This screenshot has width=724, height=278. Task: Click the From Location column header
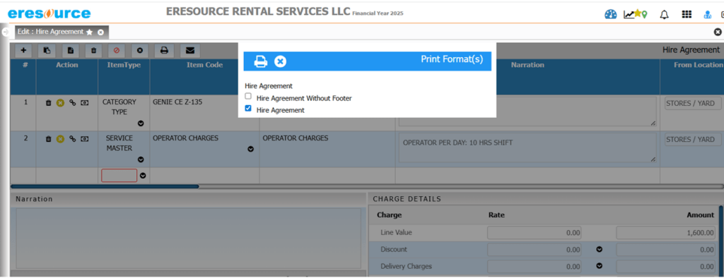pos(698,65)
